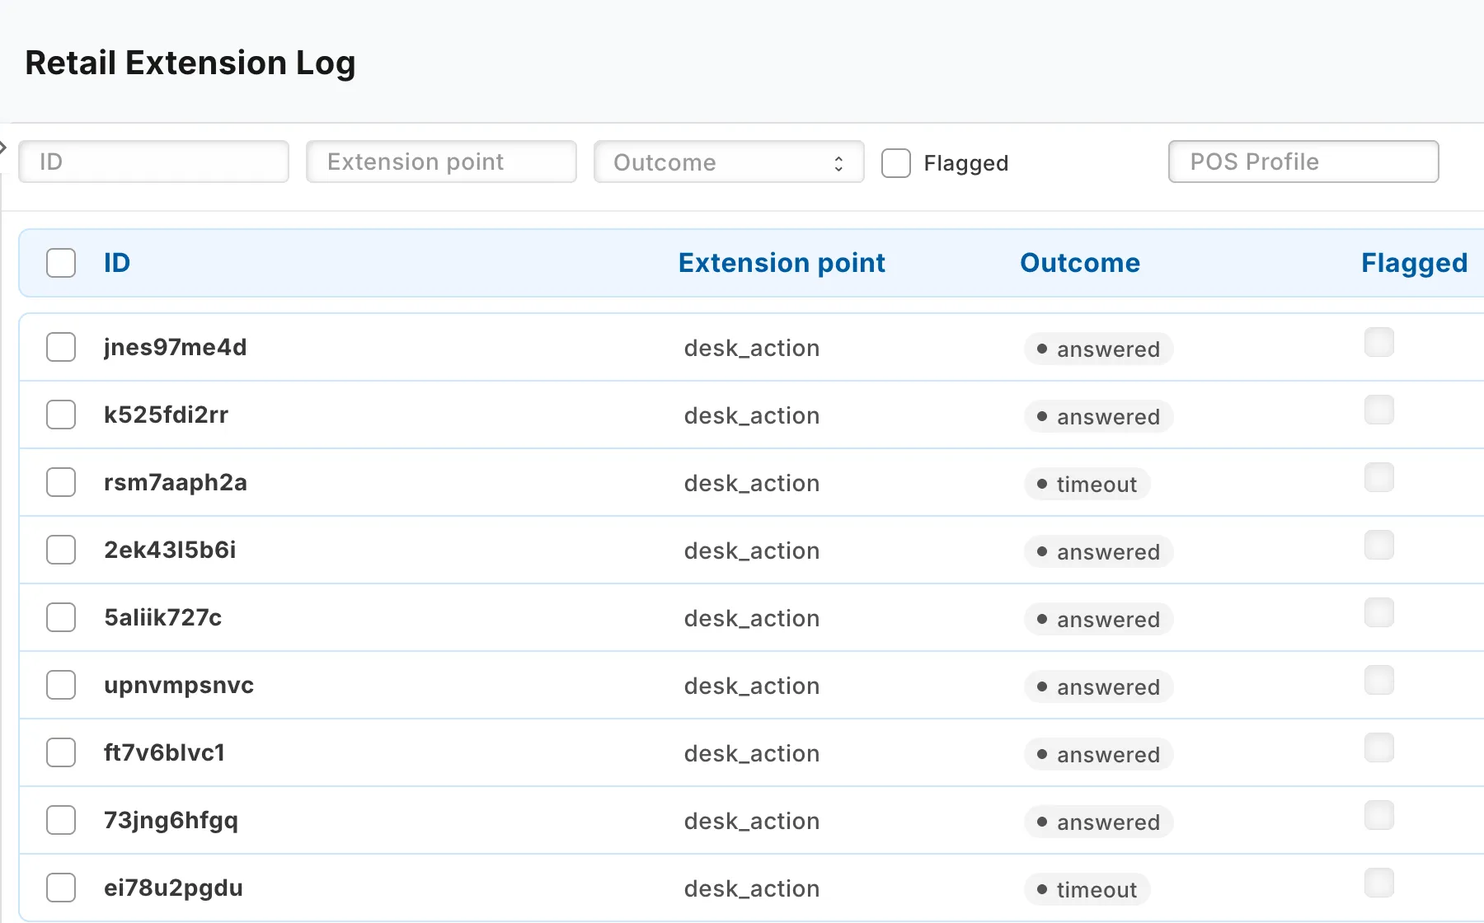
Task: Open log entry jnes97me4d
Action: [176, 348]
